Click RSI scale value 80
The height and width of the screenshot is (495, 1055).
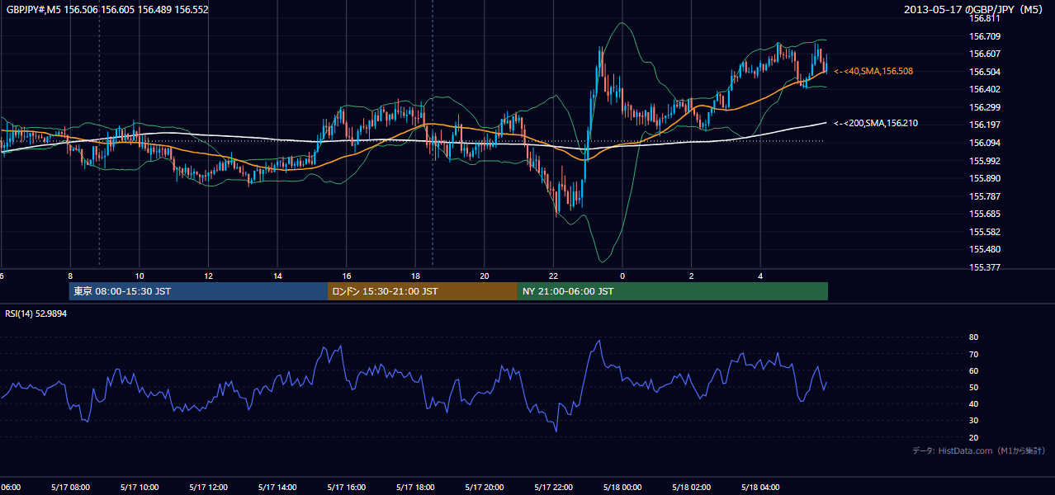click(973, 337)
